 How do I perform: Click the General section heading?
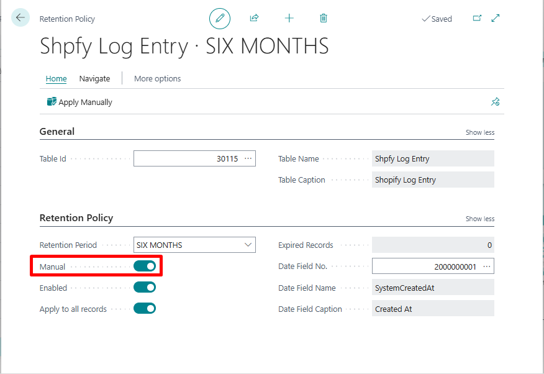[57, 132]
